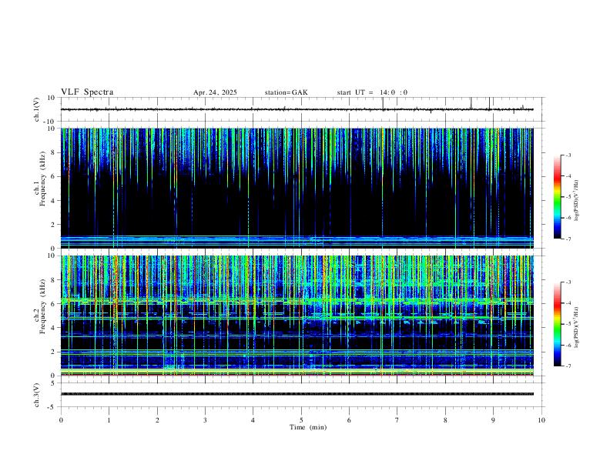This screenshot has height=471, width=610.
Task: Click the ch.2 "Frequency (kHz)" axis label
Action: [43, 306]
